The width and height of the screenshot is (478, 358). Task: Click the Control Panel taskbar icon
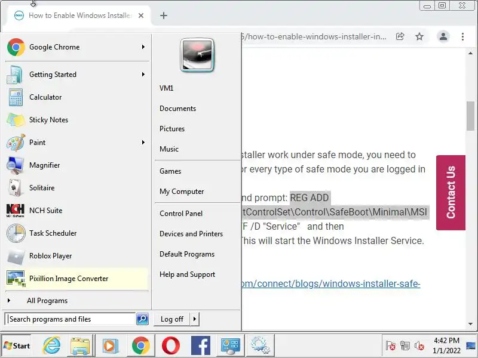click(231, 345)
